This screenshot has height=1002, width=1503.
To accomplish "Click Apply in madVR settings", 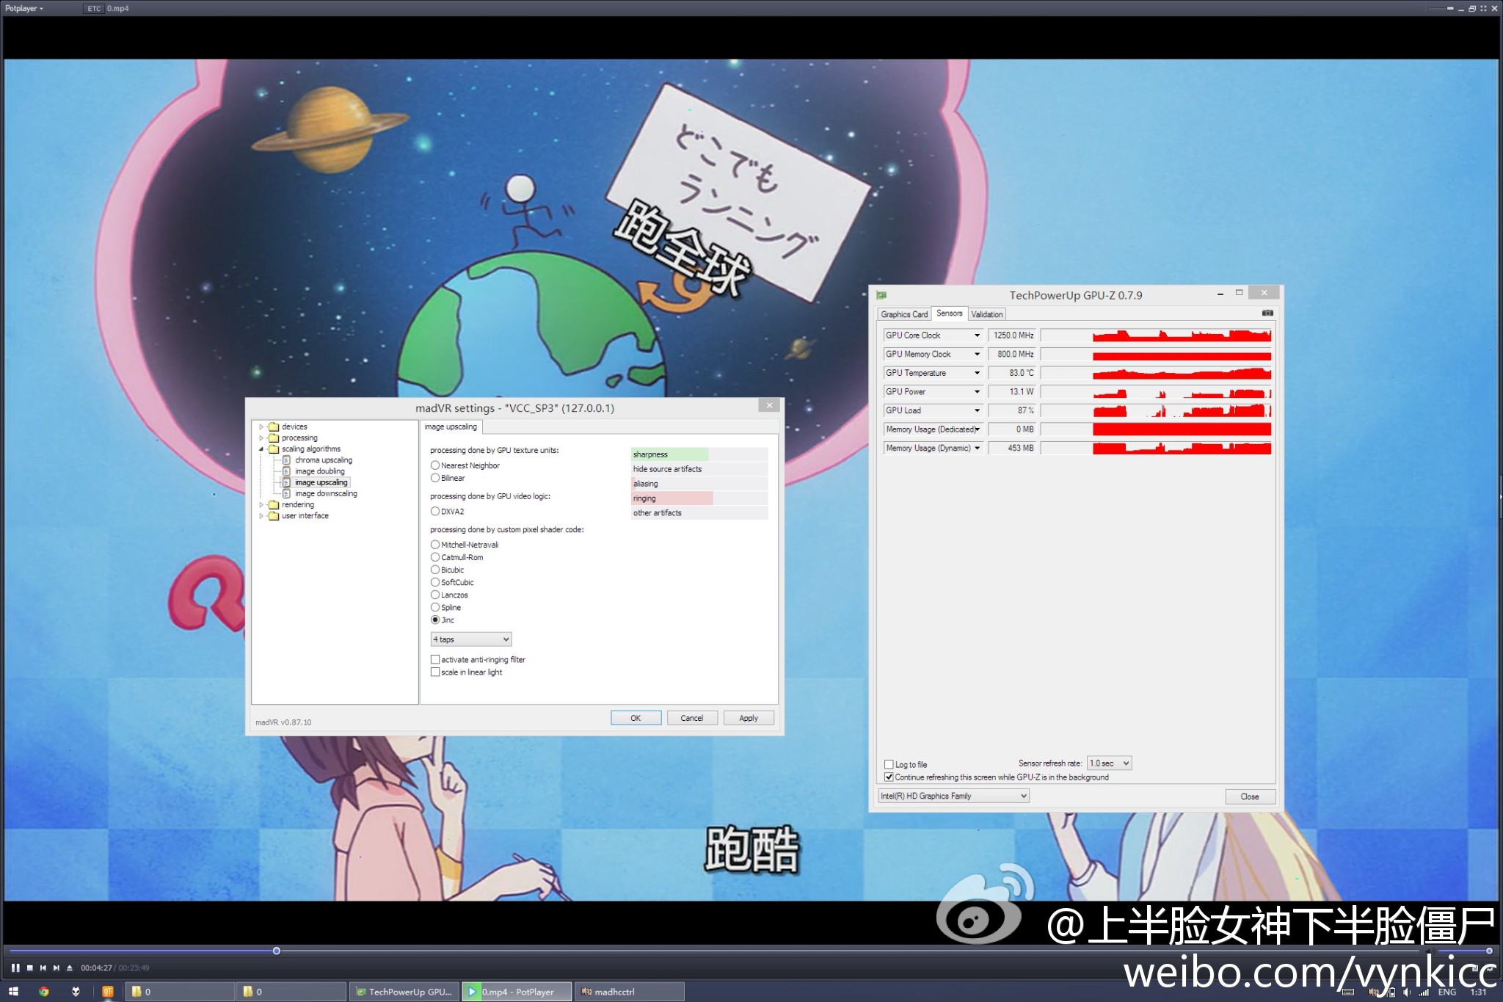I will click(748, 718).
